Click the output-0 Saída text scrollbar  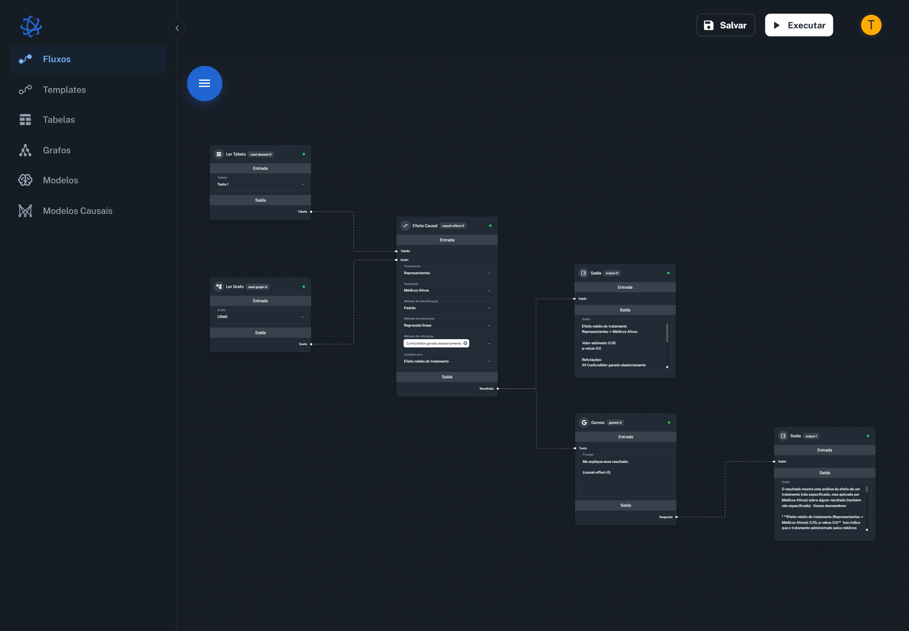[x=667, y=333]
